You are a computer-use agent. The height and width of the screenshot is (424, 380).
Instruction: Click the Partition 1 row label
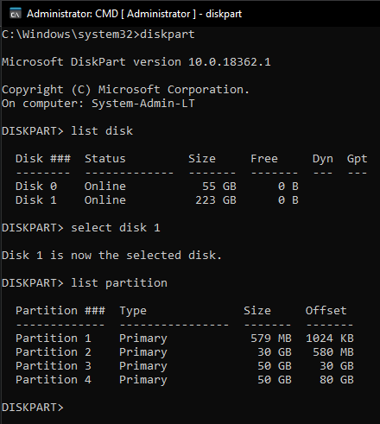coord(54,339)
